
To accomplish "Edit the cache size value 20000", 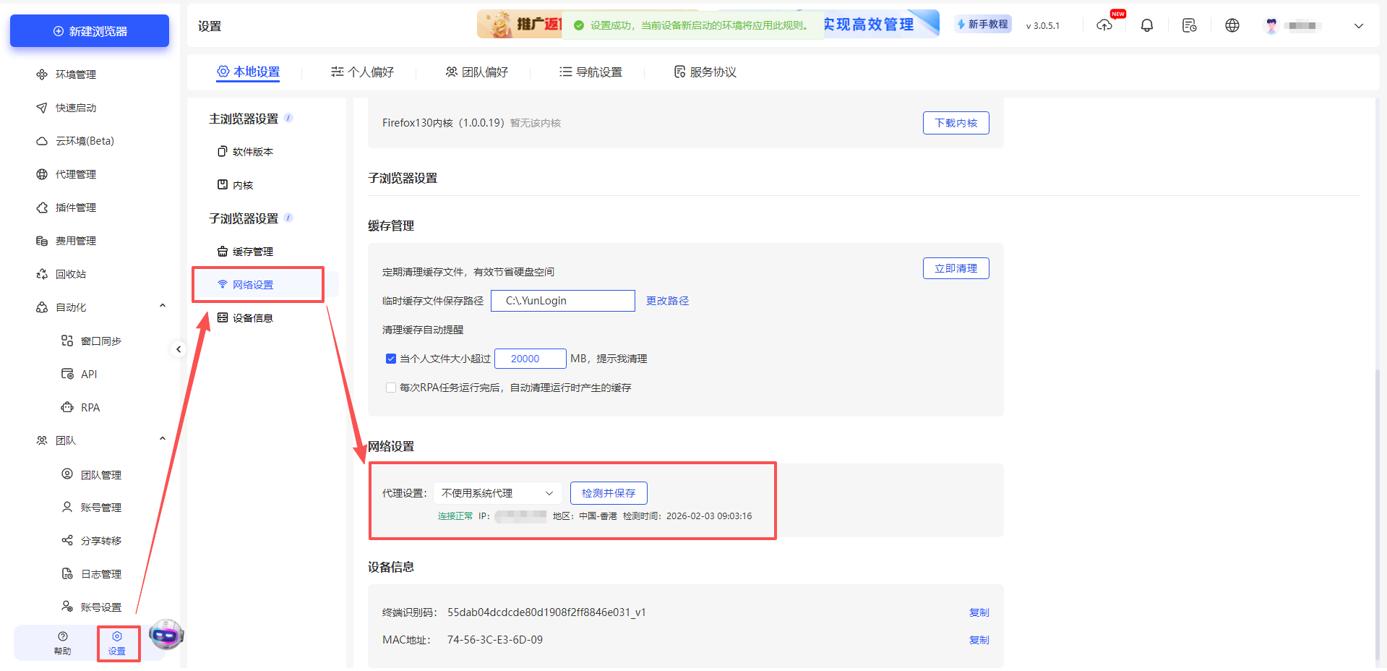I will (x=530, y=358).
